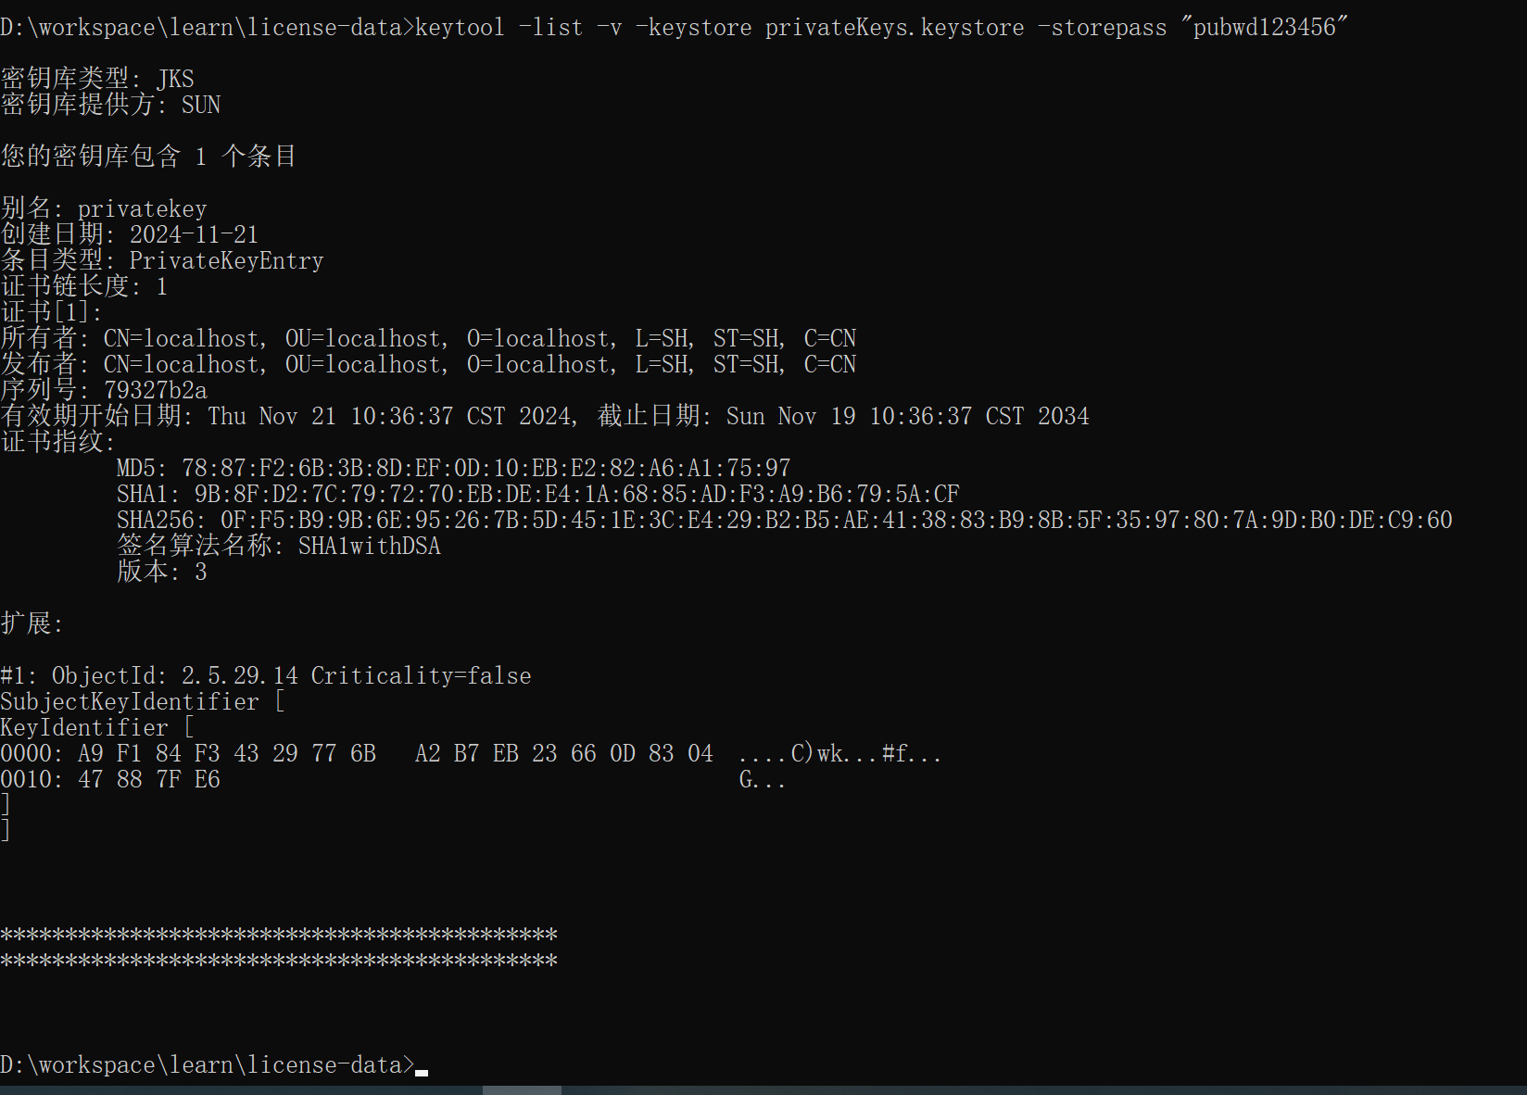
Task: Click the horizontal scrollbar thumb at bottom
Action: 522,1089
